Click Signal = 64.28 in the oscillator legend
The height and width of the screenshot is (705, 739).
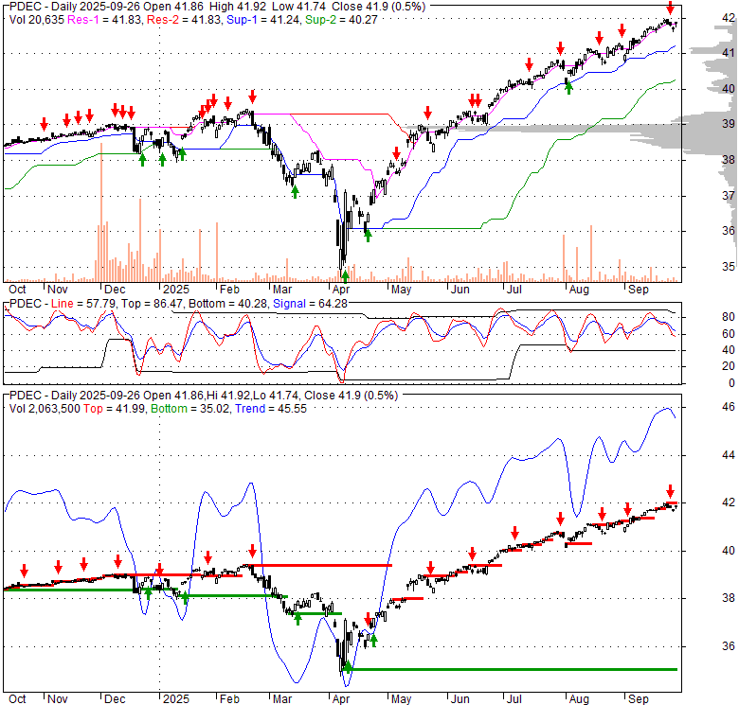[310, 304]
